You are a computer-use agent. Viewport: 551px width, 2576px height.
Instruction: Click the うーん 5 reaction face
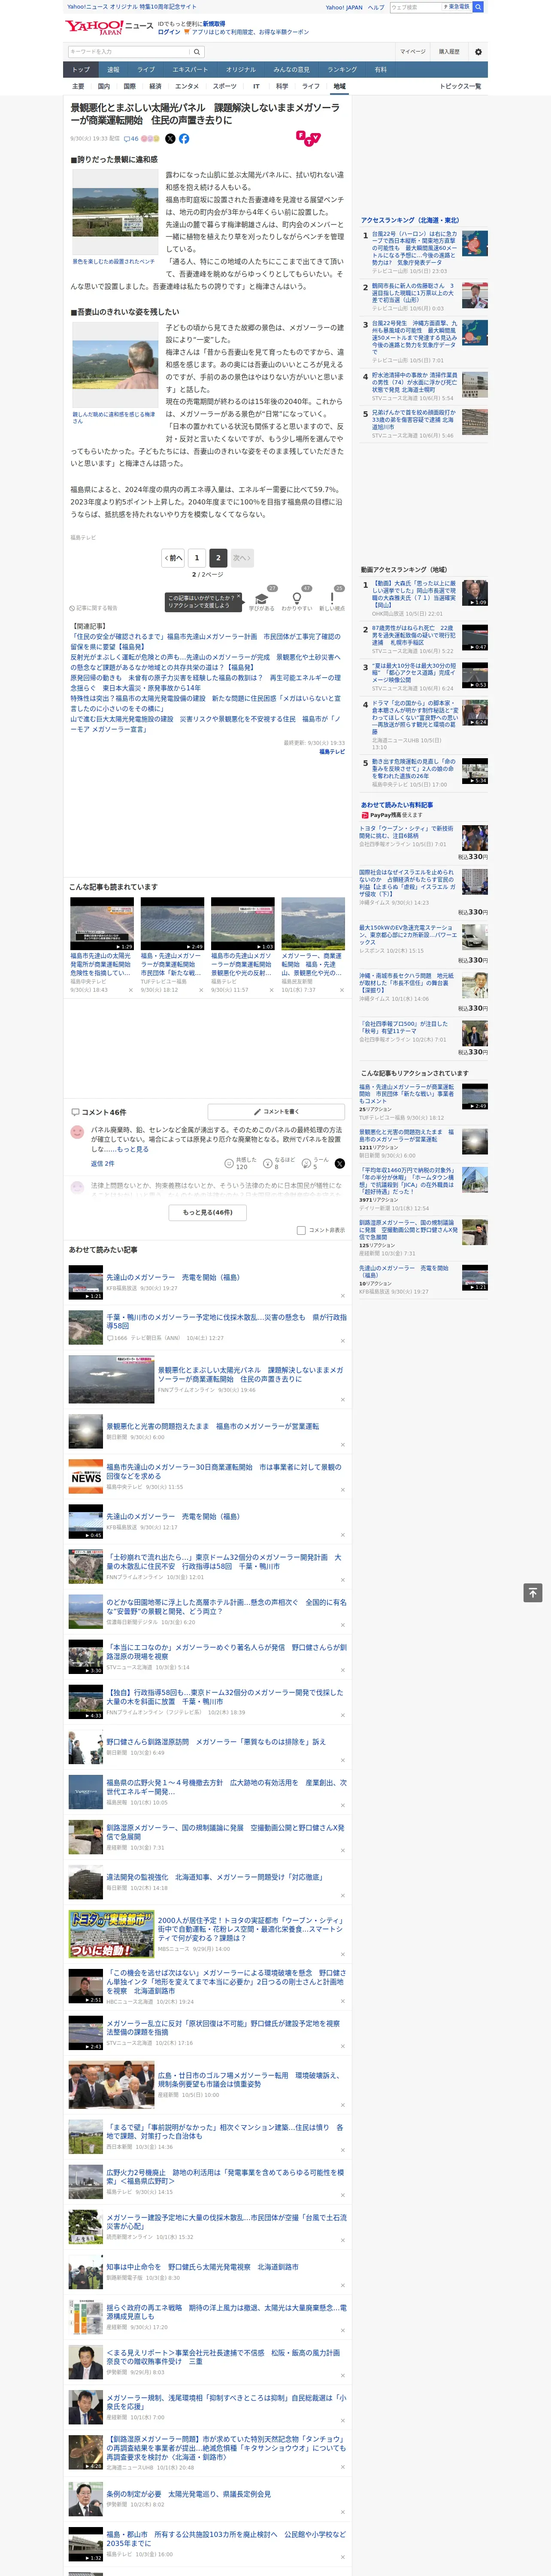307,1164
